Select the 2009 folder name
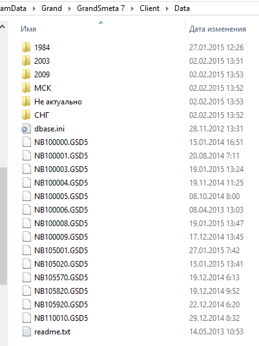Viewport: 259px width, 346px height. [x=42, y=74]
